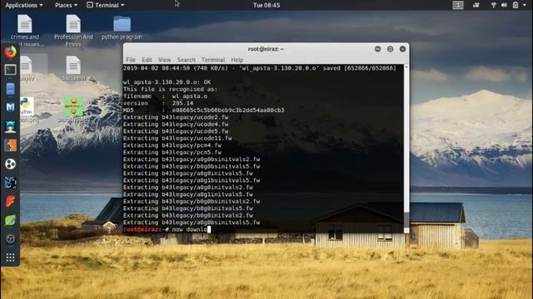Open the blue Files icon in dock
533x299 pixels.
pos(10,89)
